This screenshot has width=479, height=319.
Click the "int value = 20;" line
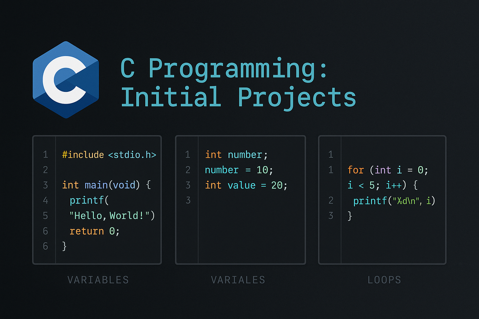246,186
